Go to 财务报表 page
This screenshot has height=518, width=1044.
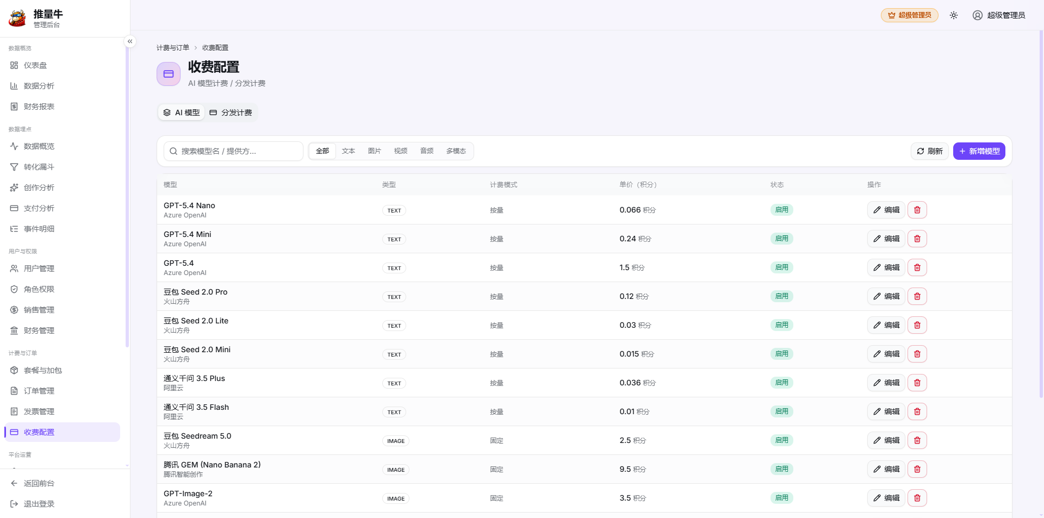point(62,107)
